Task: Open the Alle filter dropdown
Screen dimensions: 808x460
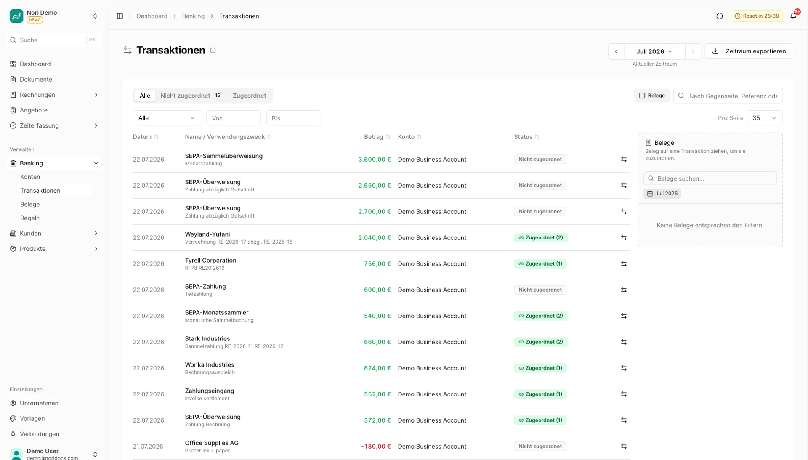Action: click(167, 118)
